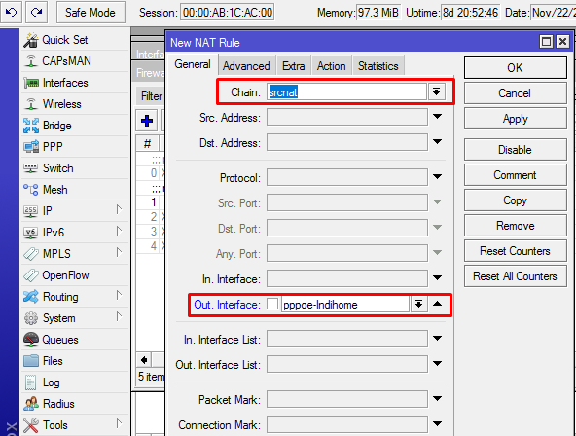The height and width of the screenshot is (436, 576).
Task: Open the Queues menu icon
Action: click(x=31, y=340)
